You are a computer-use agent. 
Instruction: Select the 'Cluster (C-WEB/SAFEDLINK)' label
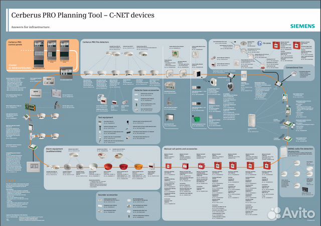point(20,66)
